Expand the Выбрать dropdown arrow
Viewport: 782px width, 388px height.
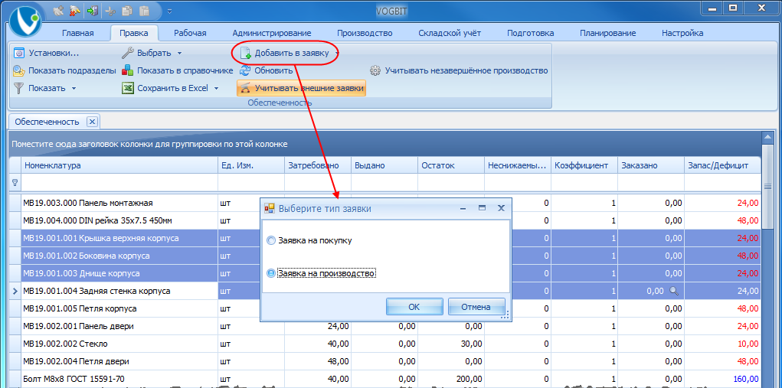point(179,54)
